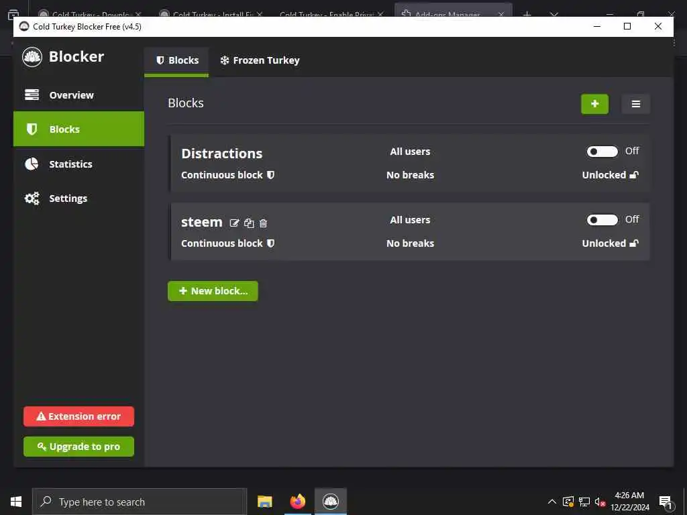This screenshot has width=687, height=515.
Task: Edit the steem block with pencil icon
Action: 234,223
